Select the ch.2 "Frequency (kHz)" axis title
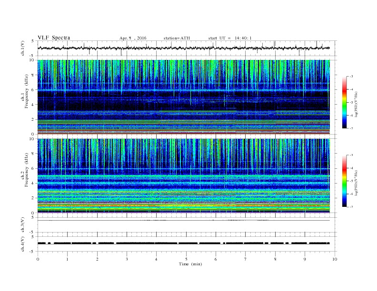The height and width of the screenshot is (291, 377). [27, 169]
